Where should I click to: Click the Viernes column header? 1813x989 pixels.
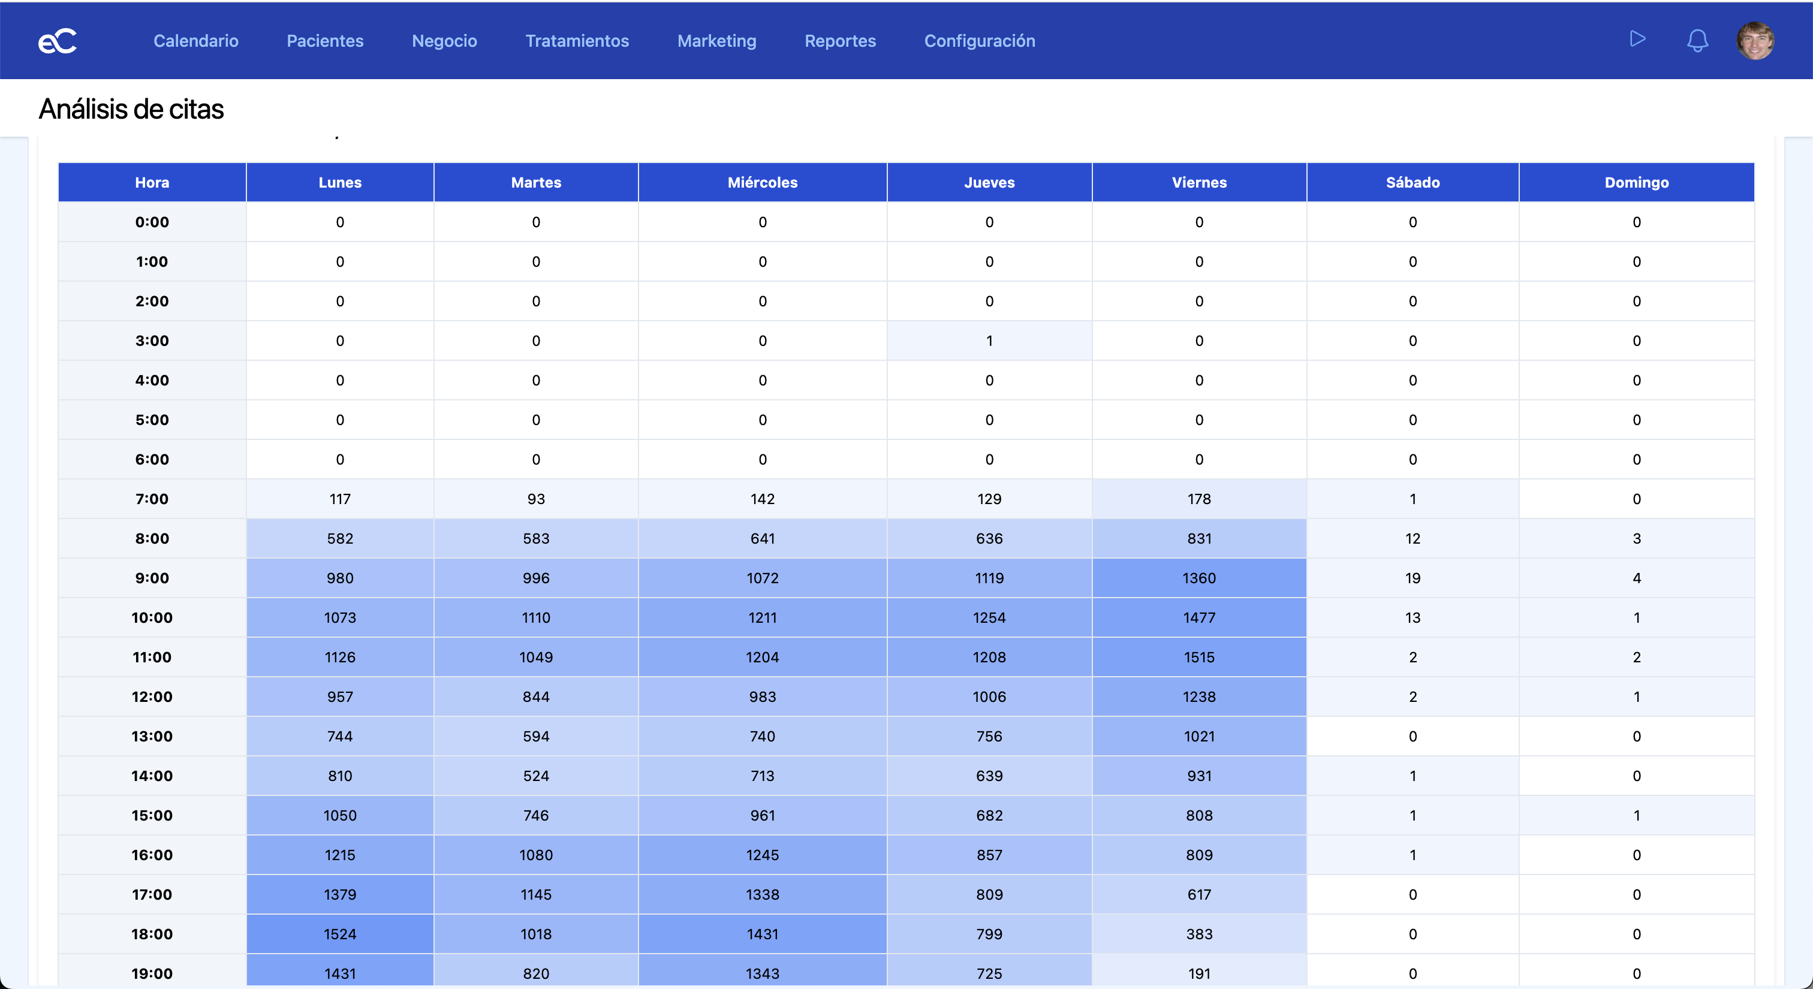1198,182
